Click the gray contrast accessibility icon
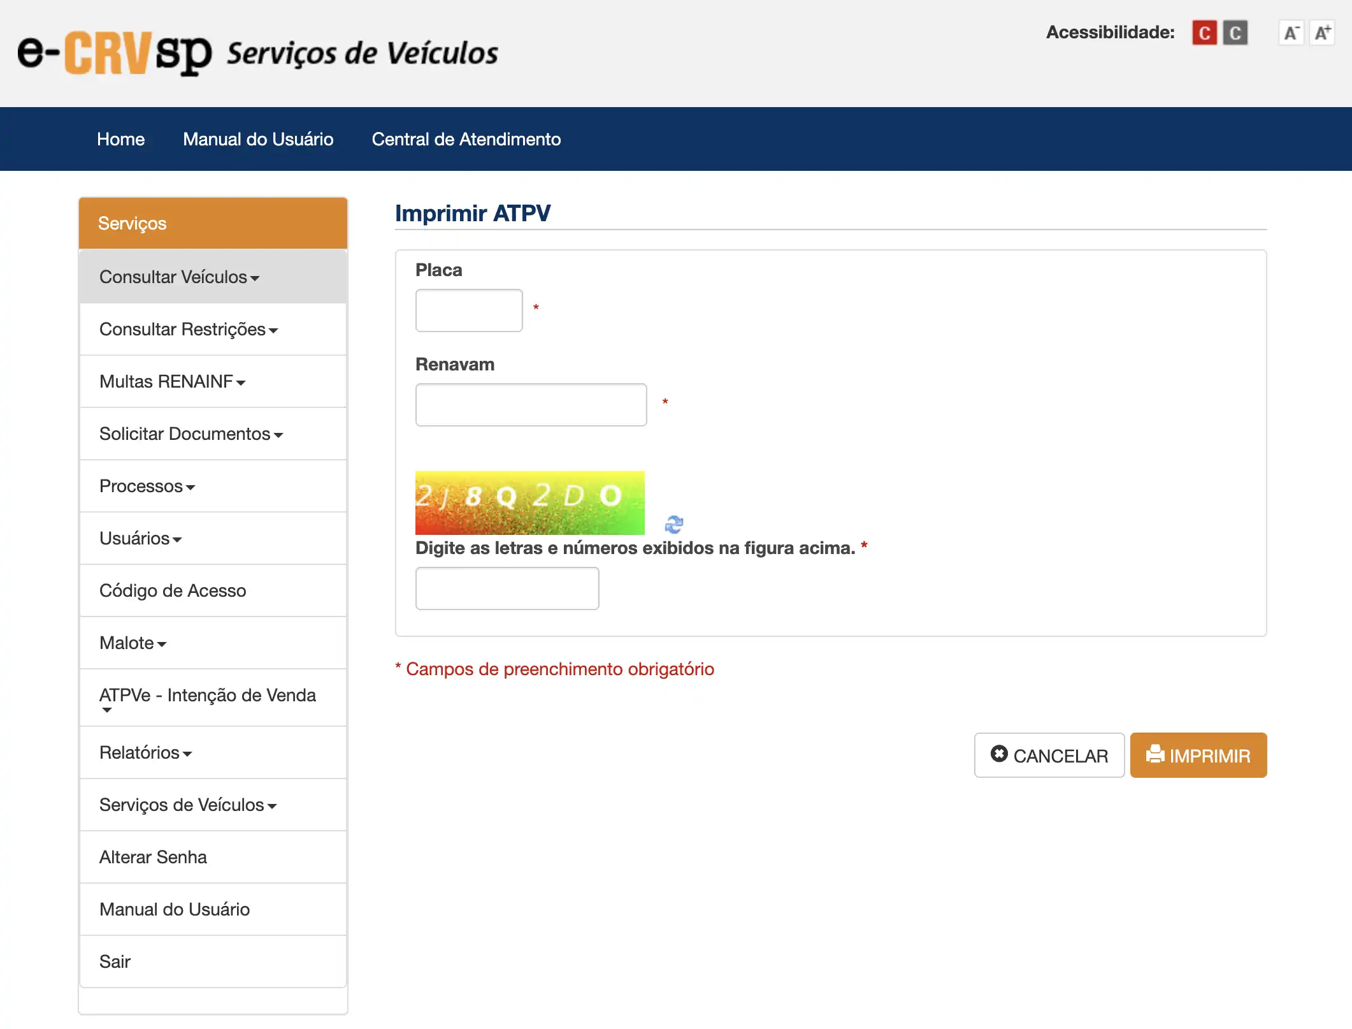Image resolution: width=1352 pixels, height=1029 pixels. click(1235, 33)
